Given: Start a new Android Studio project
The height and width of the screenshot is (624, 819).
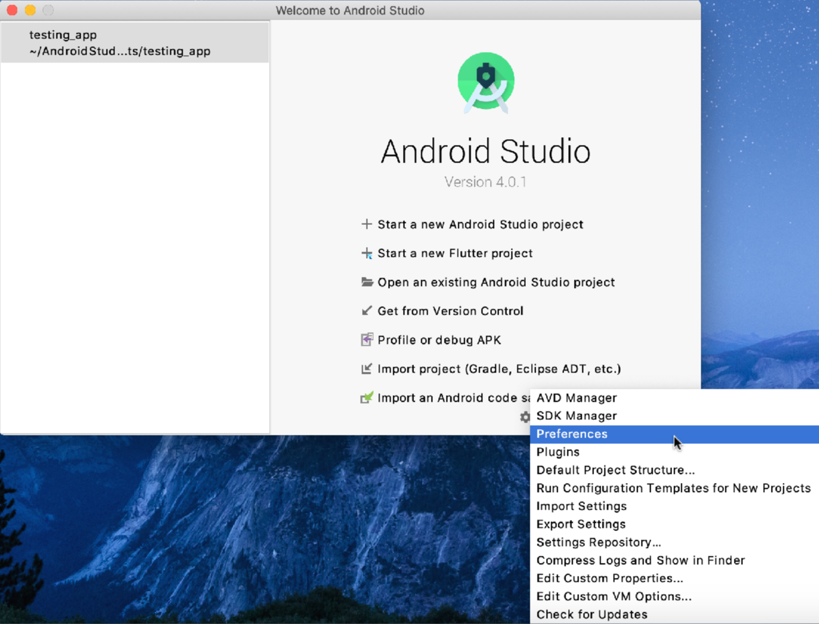Looking at the screenshot, I should (480, 224).
